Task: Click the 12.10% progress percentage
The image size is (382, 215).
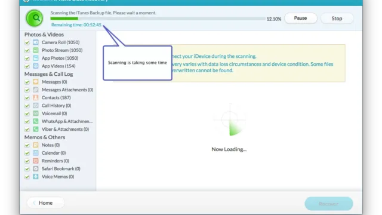Action: point(274,19)
